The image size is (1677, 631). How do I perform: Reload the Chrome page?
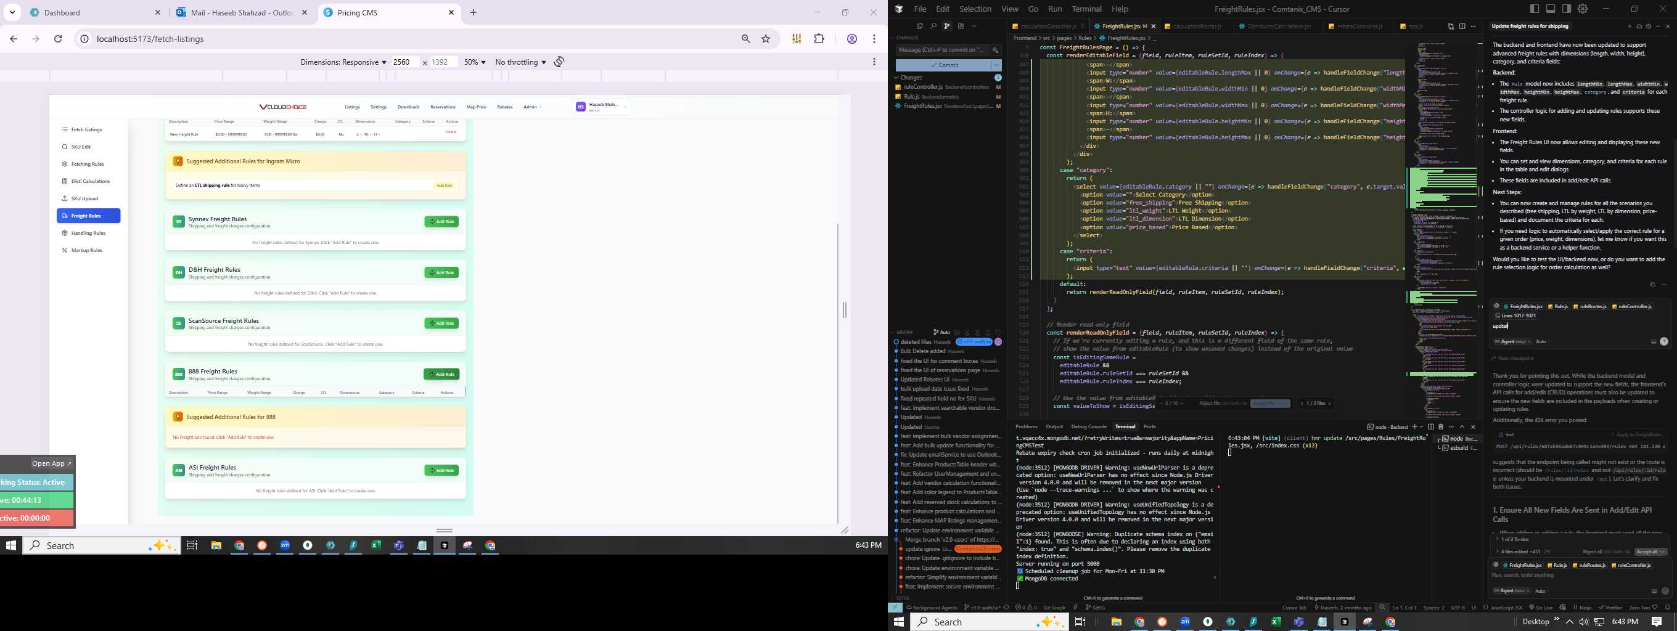click(58, 39)
